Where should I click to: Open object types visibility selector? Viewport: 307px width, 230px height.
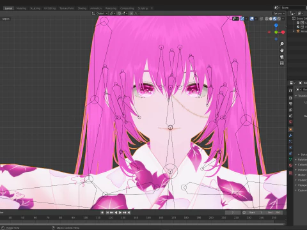click(x=235, y=19)
